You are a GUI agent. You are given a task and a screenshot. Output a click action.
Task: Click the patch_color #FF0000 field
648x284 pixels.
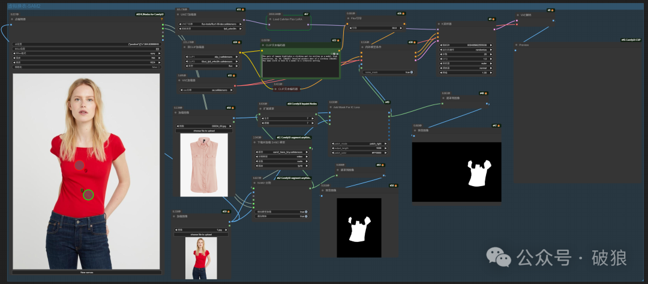tap(359, 153)
